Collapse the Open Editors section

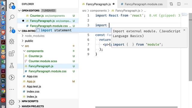tap(19, 10)
